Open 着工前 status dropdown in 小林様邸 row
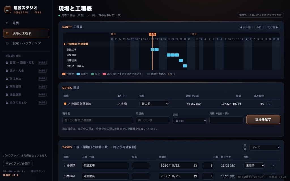 point(154,104)
